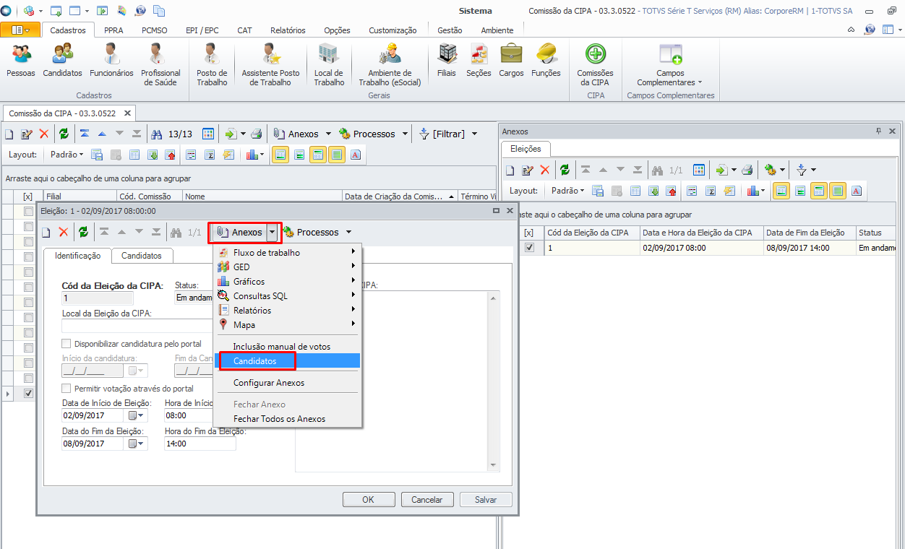
Task: Click the Local da Eleição da CIPA field
Action: point(137,326)
